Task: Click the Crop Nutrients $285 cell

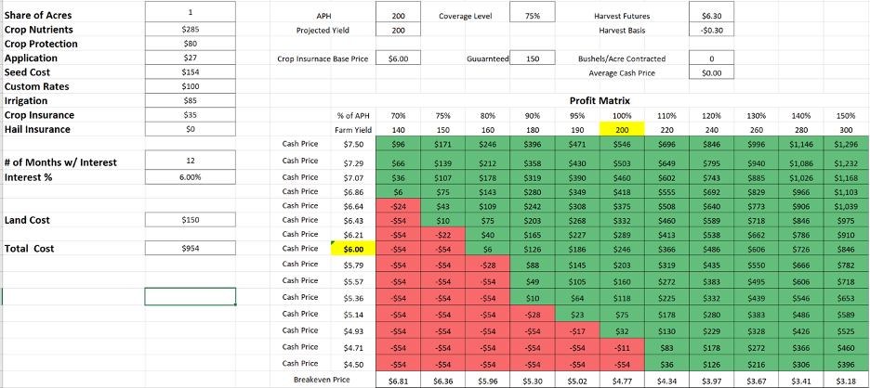Action: click(190, 29)
